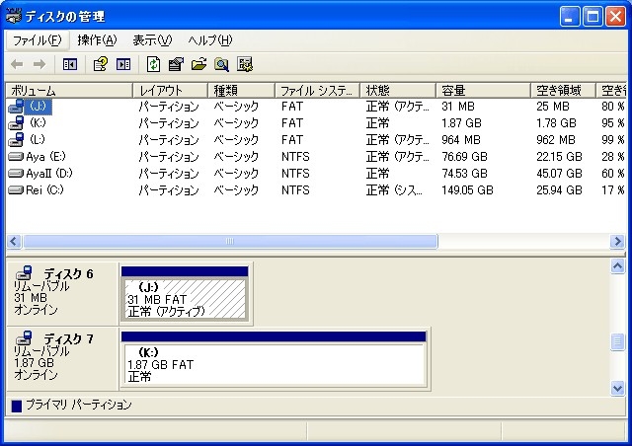Sort by the ファイル システム column header

tap(317, 90)
